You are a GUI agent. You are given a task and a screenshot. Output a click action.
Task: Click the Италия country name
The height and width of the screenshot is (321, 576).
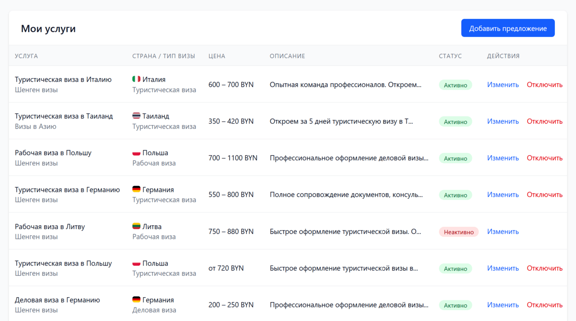154,79
